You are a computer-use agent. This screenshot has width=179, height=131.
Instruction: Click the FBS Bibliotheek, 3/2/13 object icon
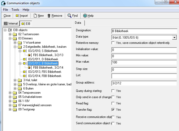point(29,55)
